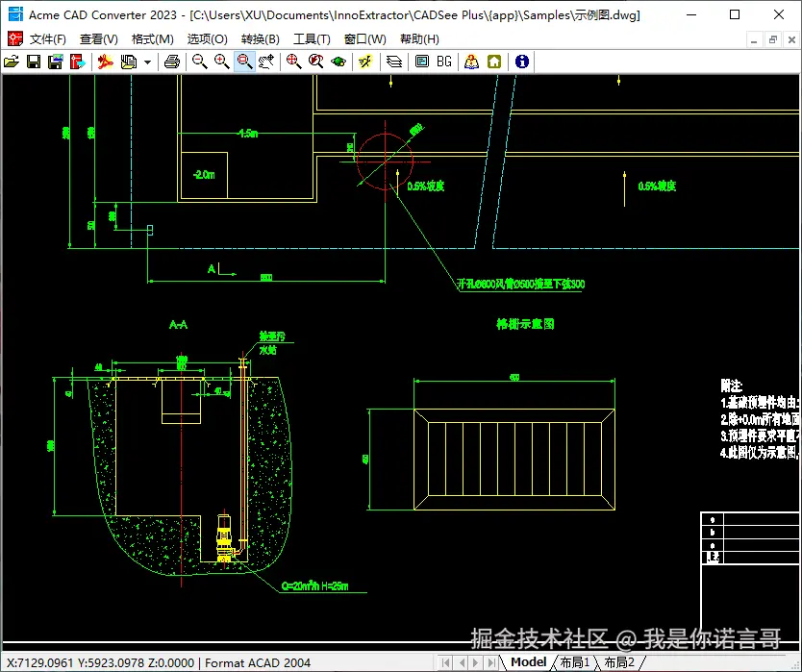
Task: Click the yellow running figure icon
Action: point(365,62)
